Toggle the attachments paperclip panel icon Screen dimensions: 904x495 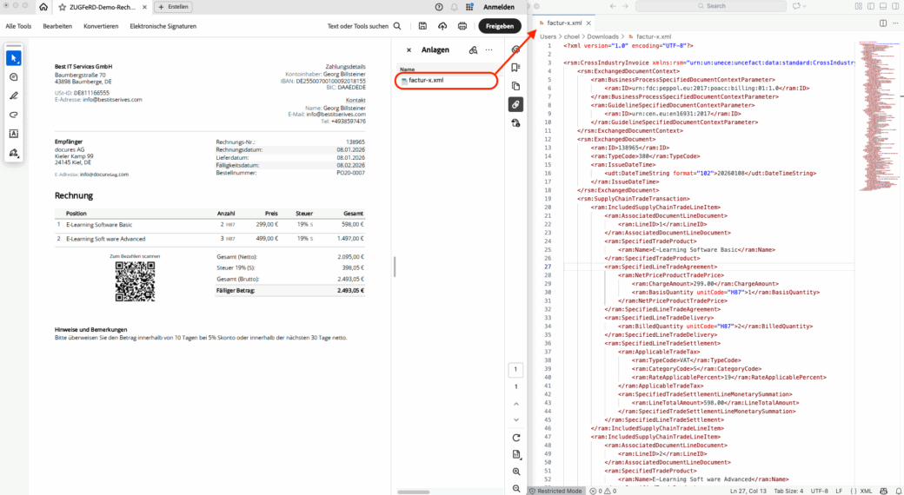click(x=515, y=104)
